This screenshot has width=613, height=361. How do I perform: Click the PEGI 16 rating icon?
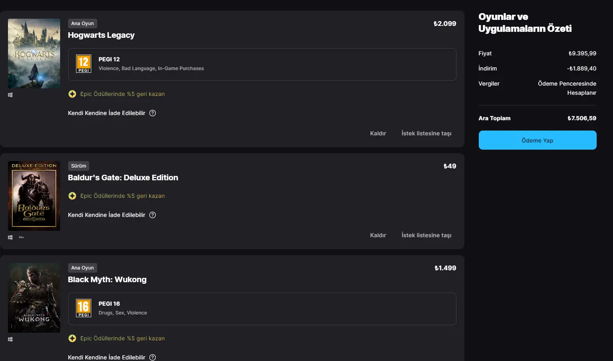click(84, 308)
